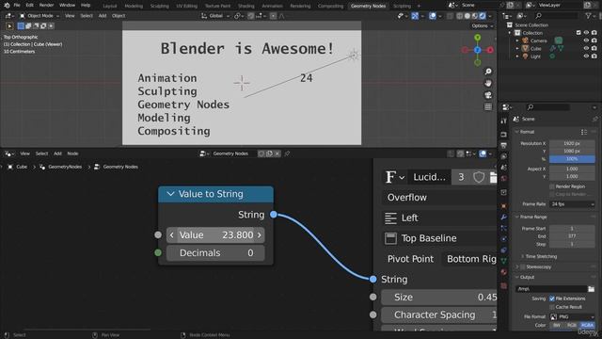The height and width of the screenshot is (339, 602).
Task: Open 3D viewport Object menu
Action: pos(119,16)
